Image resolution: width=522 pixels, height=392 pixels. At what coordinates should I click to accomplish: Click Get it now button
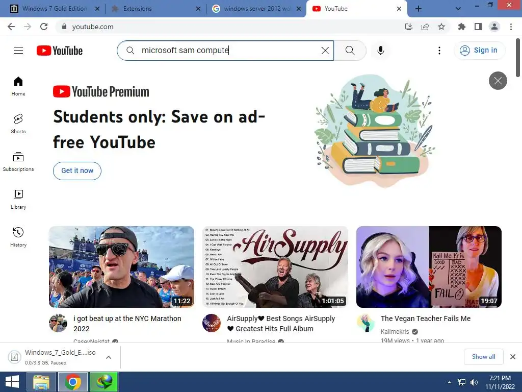tap(77, 170)
